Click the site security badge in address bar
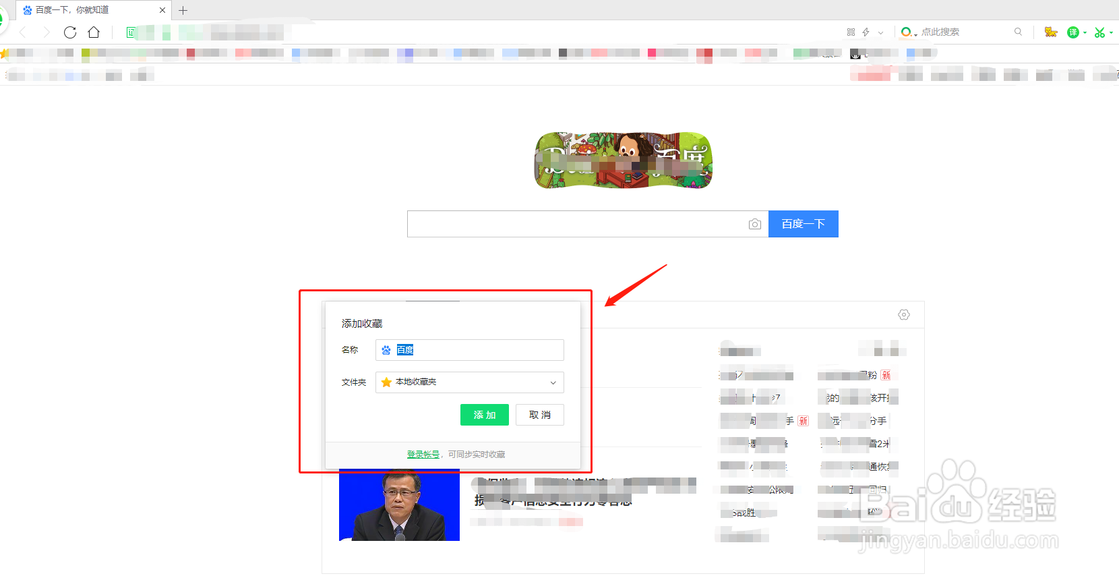This screenshot has height=578, width=1119. click(x=131, y=32)
